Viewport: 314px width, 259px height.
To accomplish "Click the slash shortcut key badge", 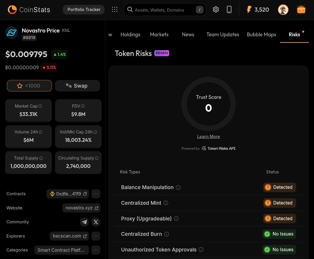I will tap(199, 10).
